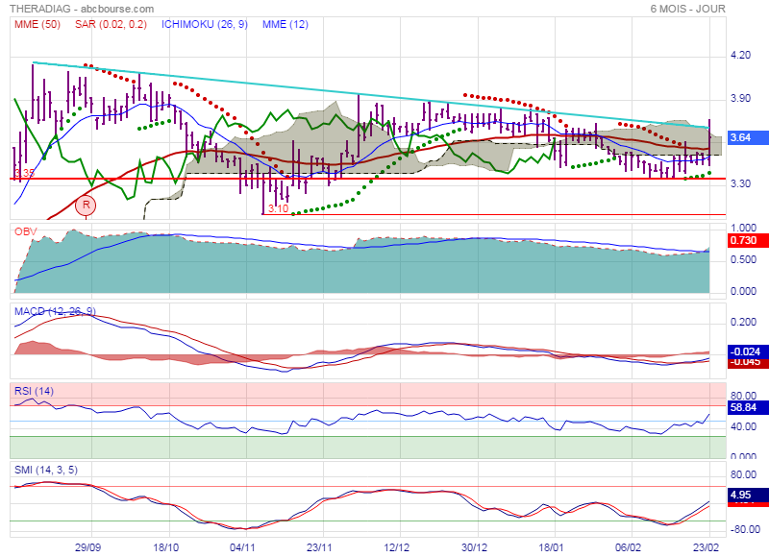Click the 3.10 support level label
Viewport: 769px width, 557px height.
[x=278, y=208]
